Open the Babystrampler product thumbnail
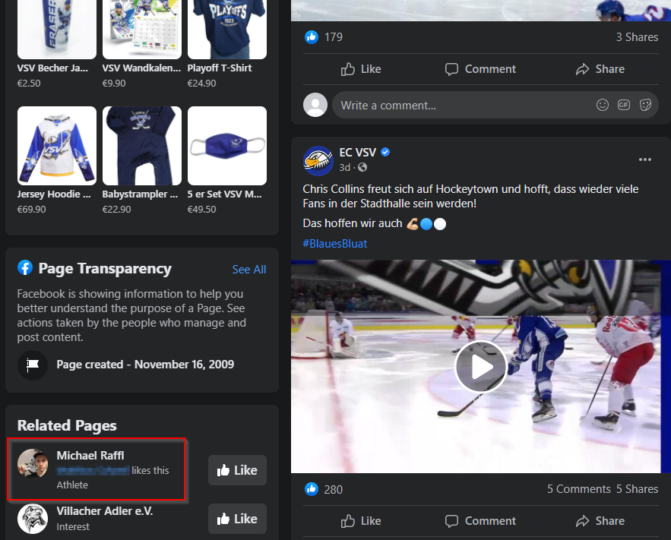The image size is (671, 540). [x=142, y=146]
